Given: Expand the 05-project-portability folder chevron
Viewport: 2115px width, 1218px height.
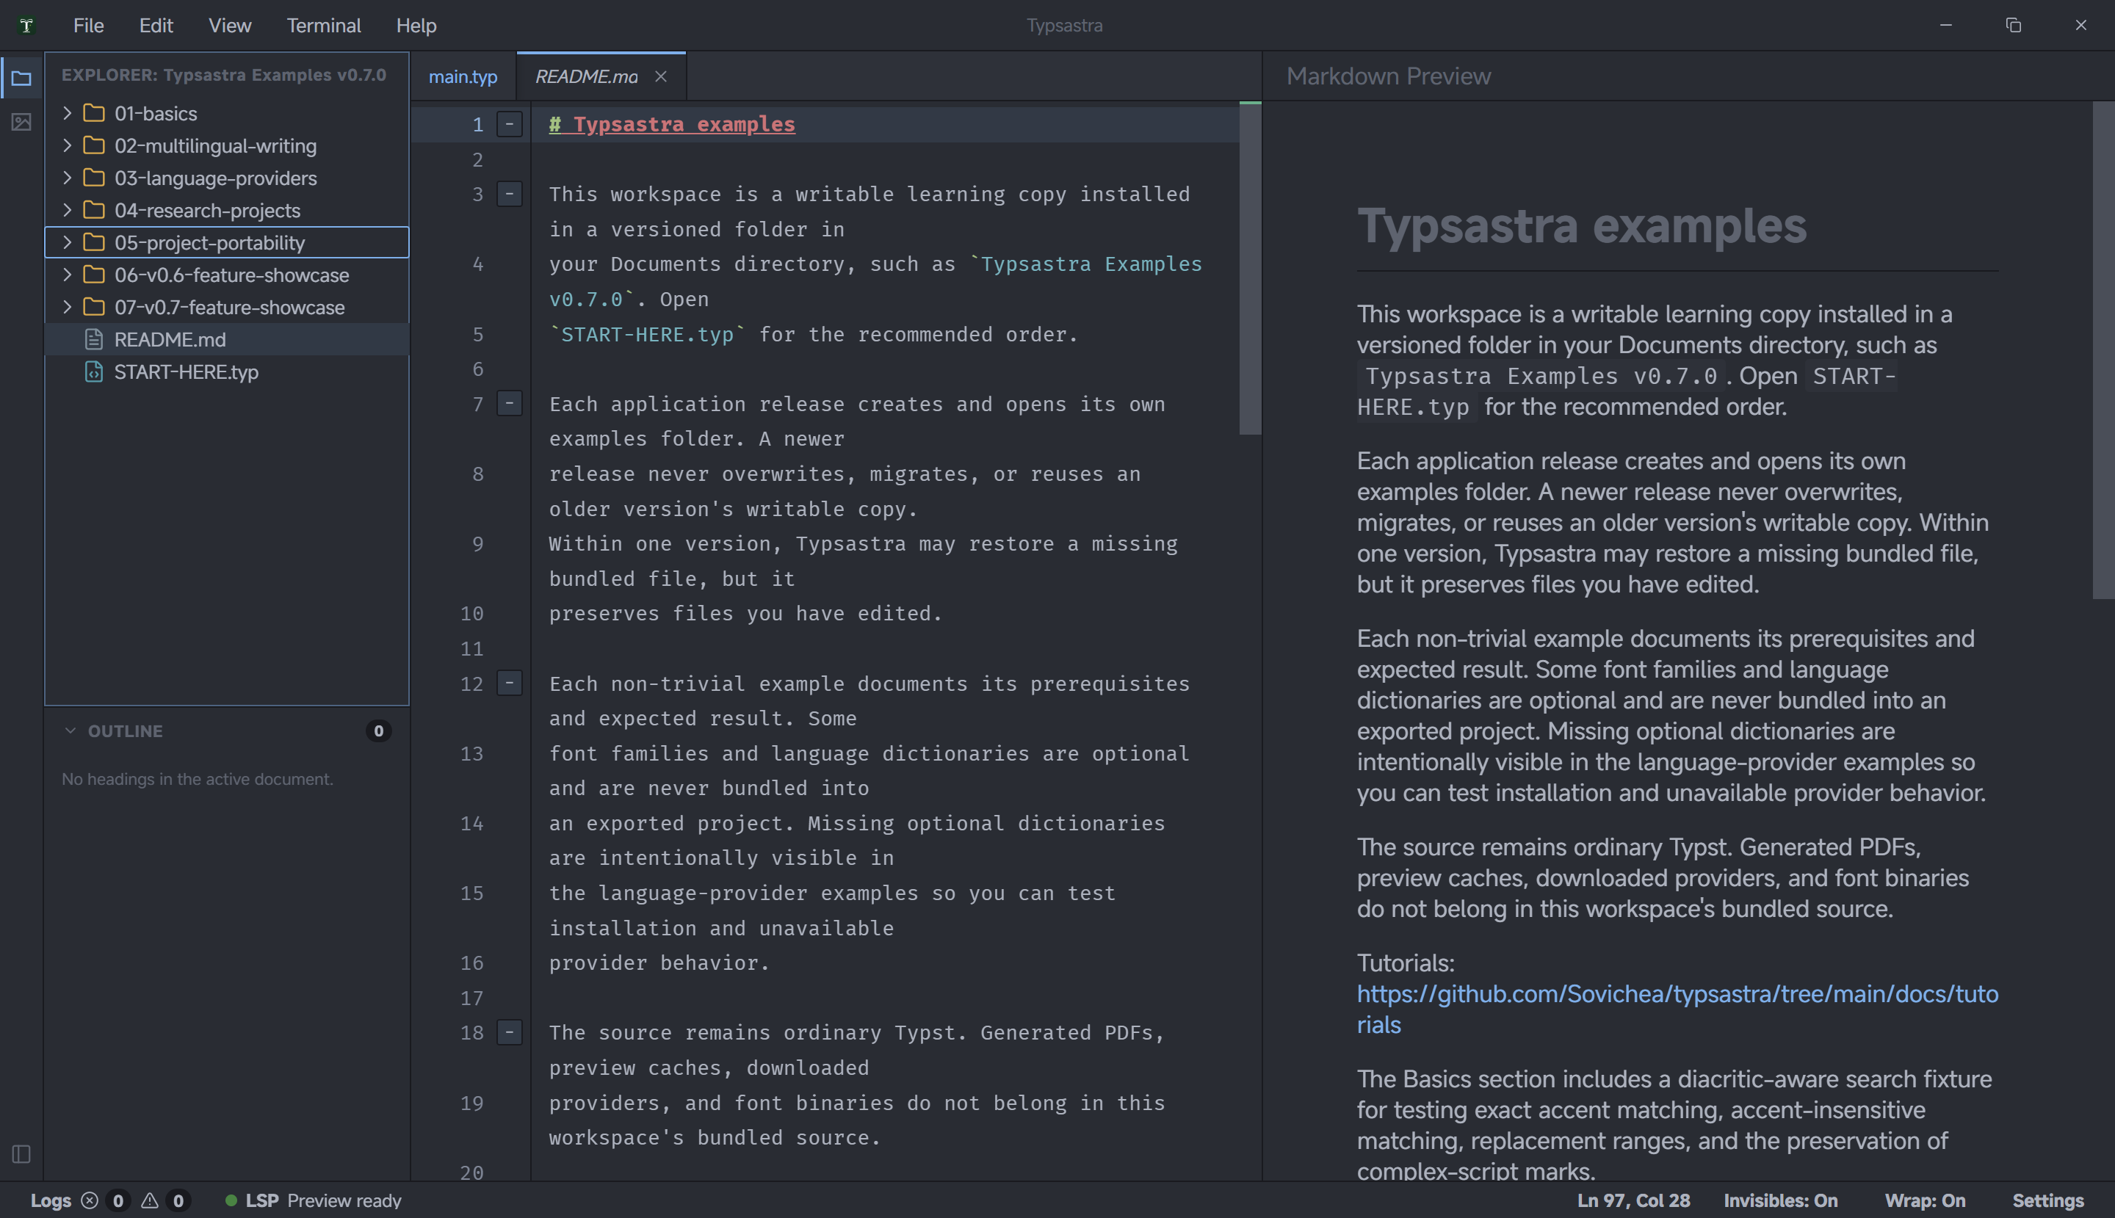Looking at the screenshot, I should tap(68, 242).
